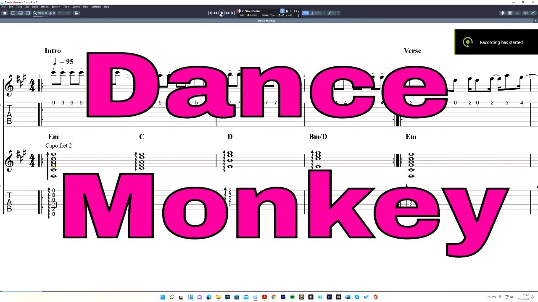Image resolution: width=538 pixels, height=302 pixels.
Task: Start playback with the Play button
Action: 222,13
